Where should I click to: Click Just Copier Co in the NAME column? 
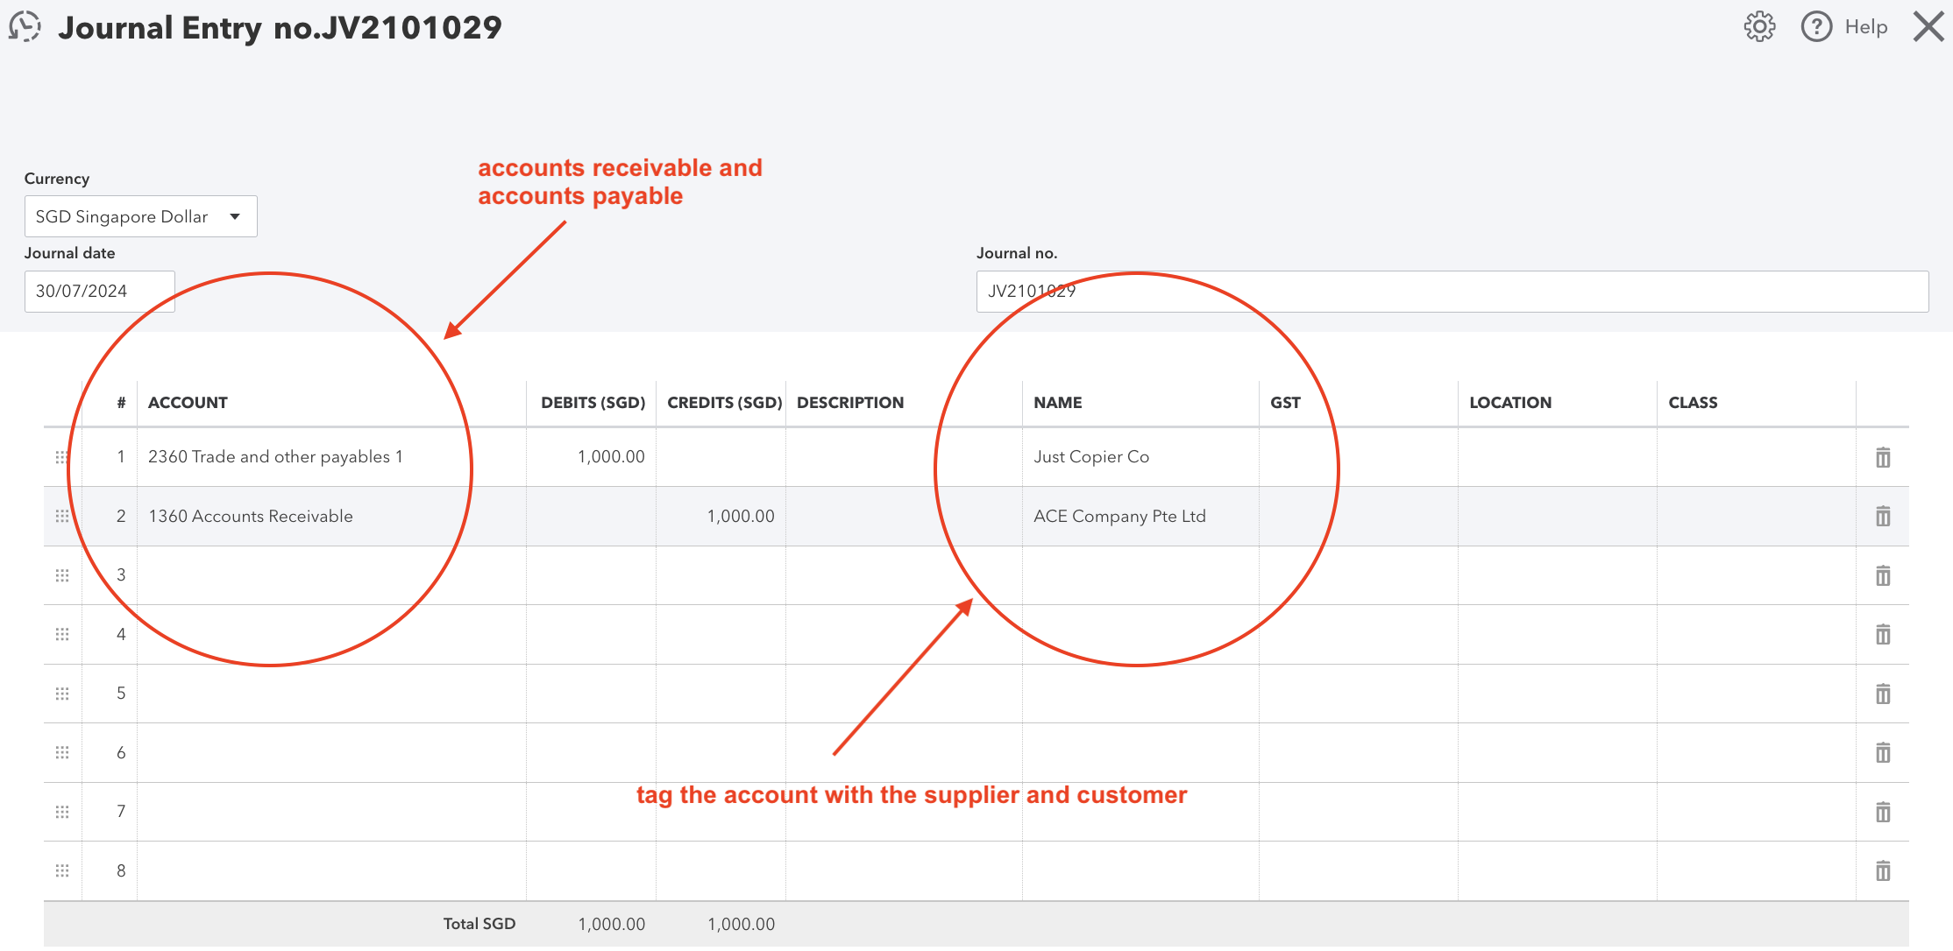(1091, 456)
